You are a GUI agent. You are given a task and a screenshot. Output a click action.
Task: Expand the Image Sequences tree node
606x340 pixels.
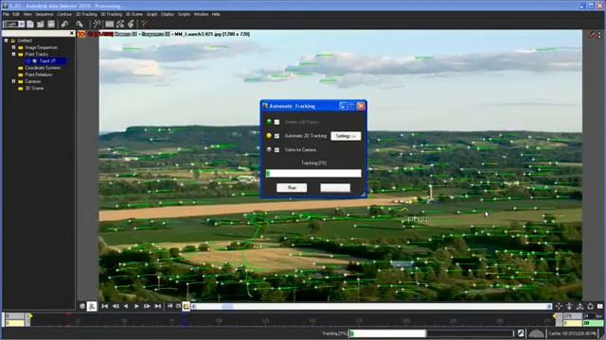pyautogui.click(x=13, y=47)
